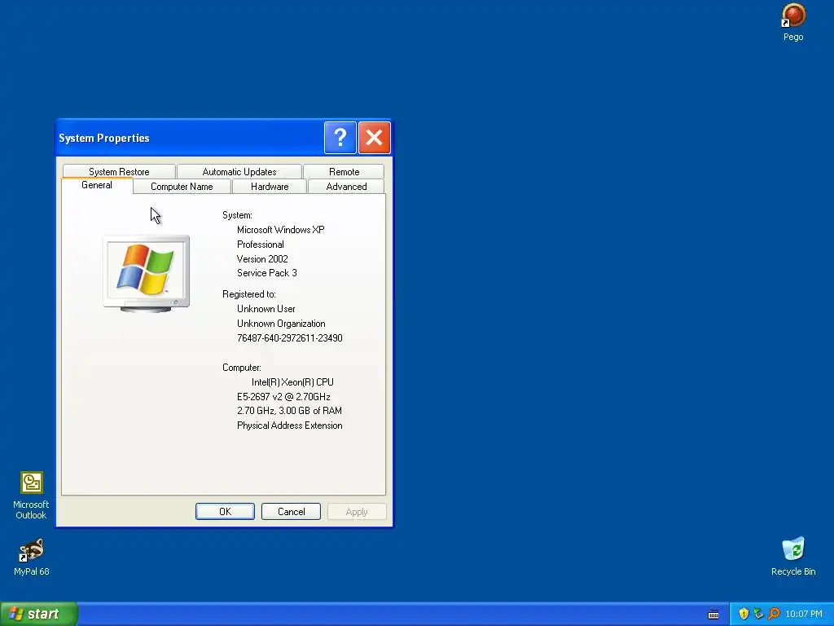The height and width of the screenshot is (626, 834).
Task: Click the 'Registered to:' label
Action: click(249, 293)
